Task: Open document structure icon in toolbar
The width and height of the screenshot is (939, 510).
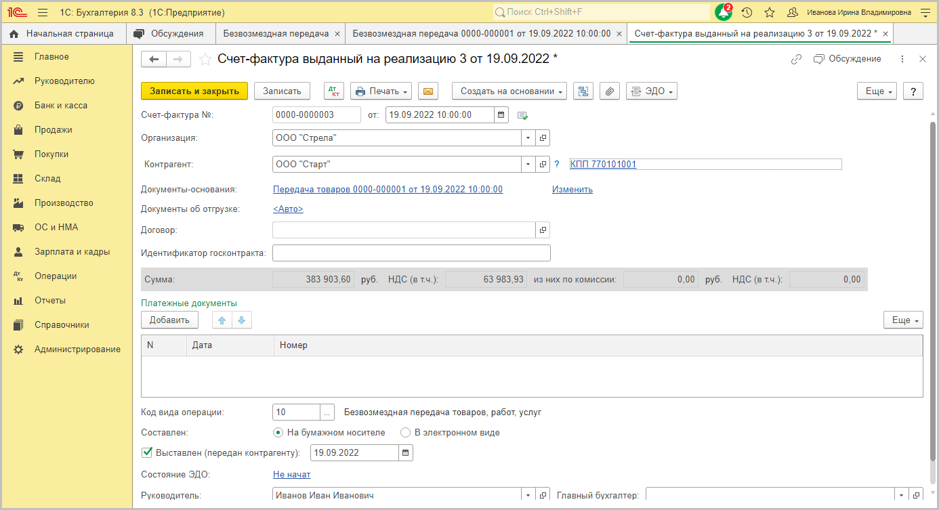Action: pyautogui.click(x=583, y=91)
